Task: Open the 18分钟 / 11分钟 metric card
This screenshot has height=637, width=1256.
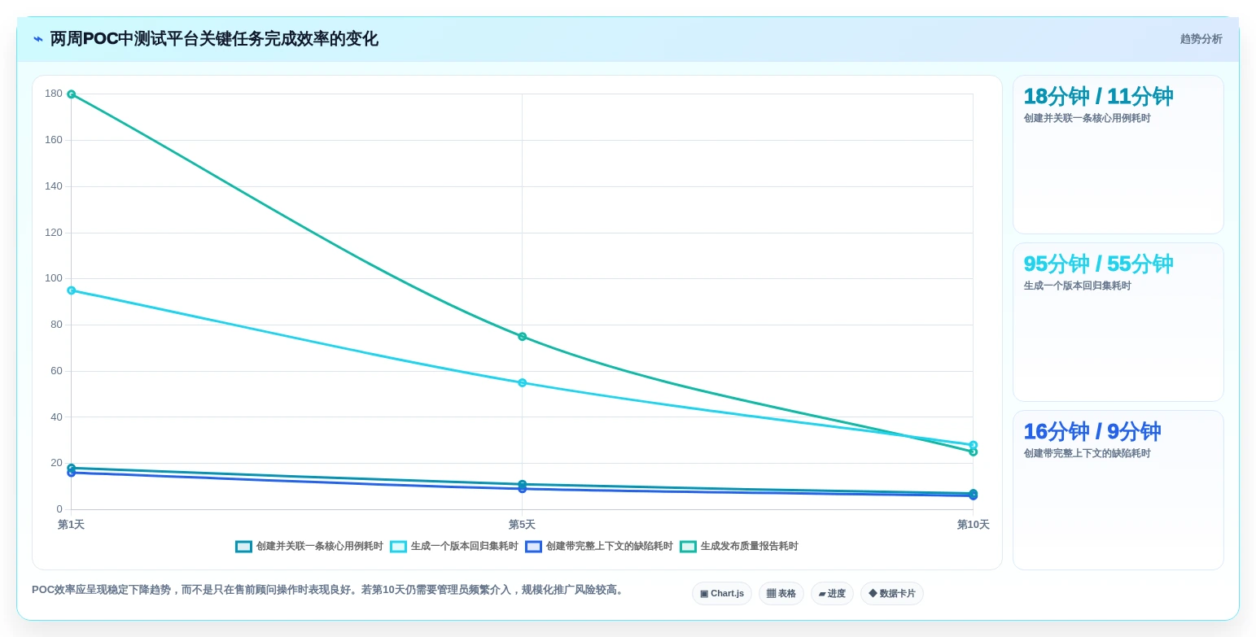Action: [1118, 155]
